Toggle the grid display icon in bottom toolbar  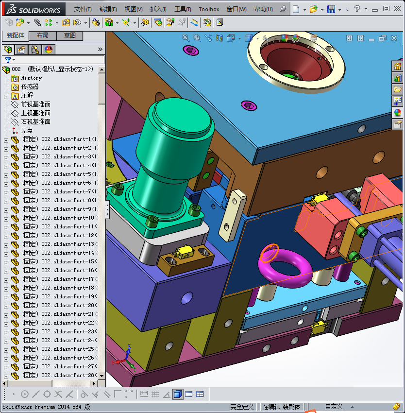tap(155, 394)
